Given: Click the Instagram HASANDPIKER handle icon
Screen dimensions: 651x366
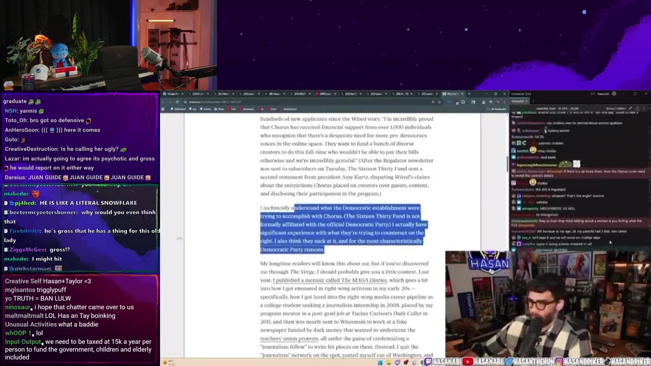Looking at the screenshot, I should (x=559, y=362).
